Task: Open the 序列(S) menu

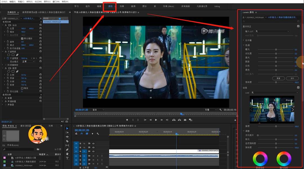Action: (x=29, y=2)
